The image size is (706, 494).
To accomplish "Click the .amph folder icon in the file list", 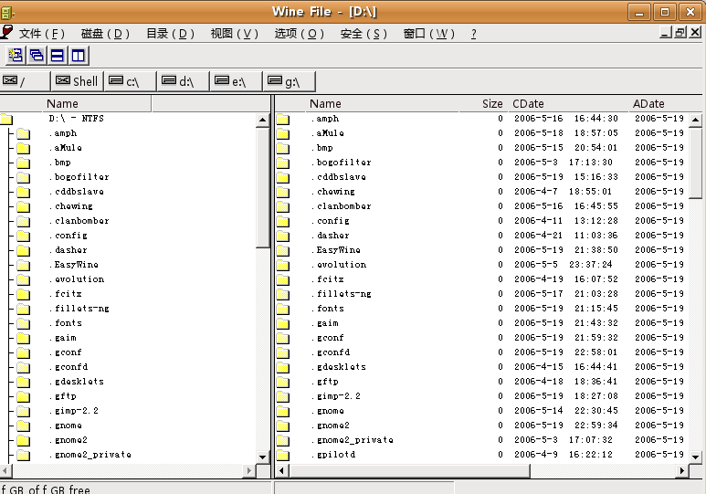I will pos(283,119).
